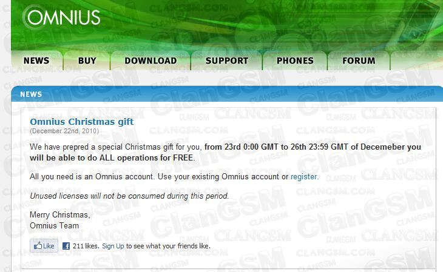
Task: Click the December 22nd, 2010 date
Action: 64,131
